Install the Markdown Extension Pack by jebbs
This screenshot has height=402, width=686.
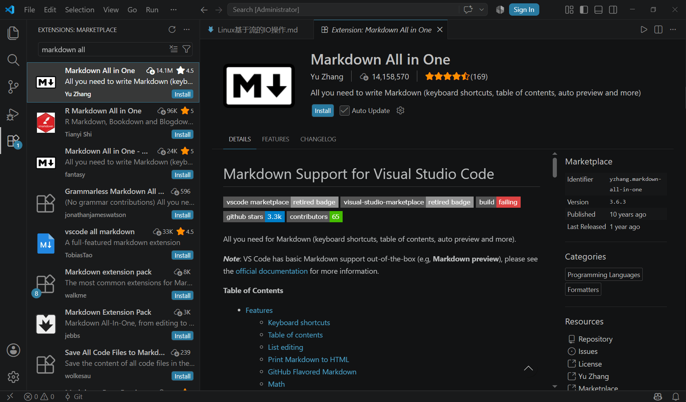183,336
